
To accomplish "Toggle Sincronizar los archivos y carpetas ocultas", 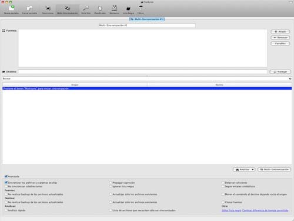I will (x=6, y=183).
